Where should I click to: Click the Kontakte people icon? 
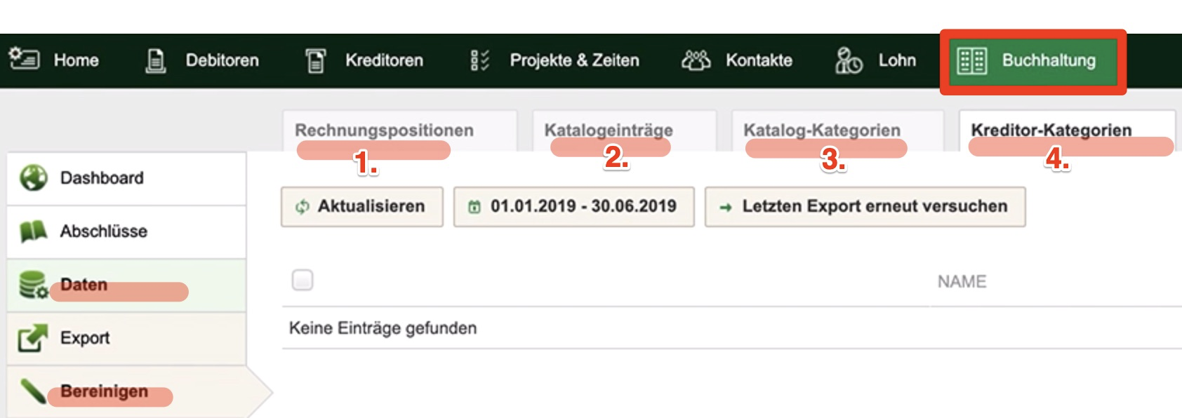tap(696, 60)
